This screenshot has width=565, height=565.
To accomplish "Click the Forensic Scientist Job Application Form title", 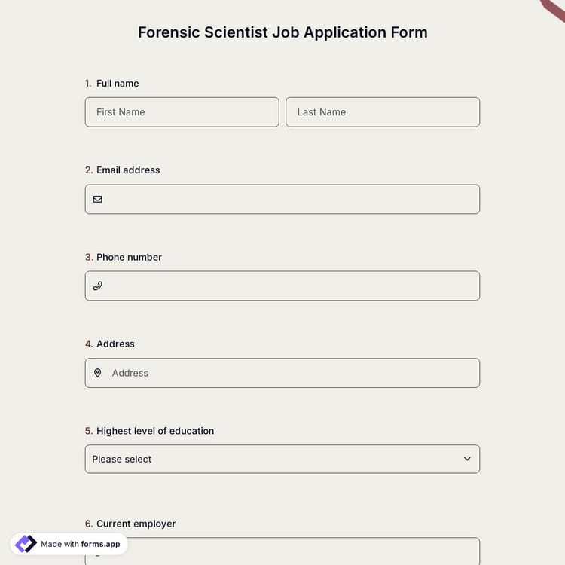I will pyautogui.click(x=282, y=32).
